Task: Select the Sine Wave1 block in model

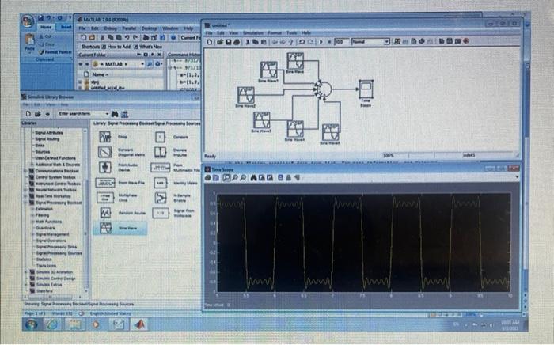Action: (x=268, y=70)
